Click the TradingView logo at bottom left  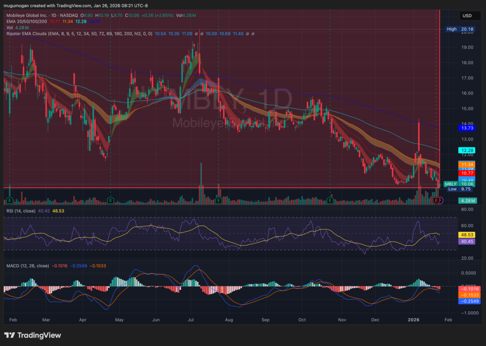(33, 335)
